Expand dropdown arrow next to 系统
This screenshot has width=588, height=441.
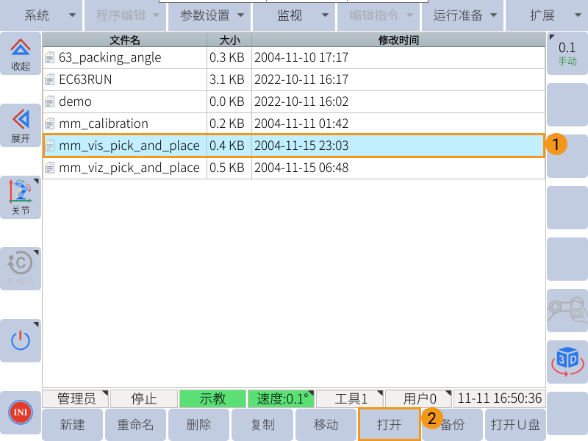click(72, 15)
